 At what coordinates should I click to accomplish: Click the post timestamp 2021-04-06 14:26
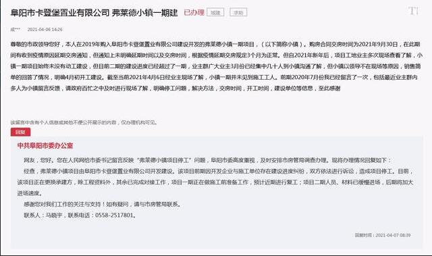pos(45,30)
